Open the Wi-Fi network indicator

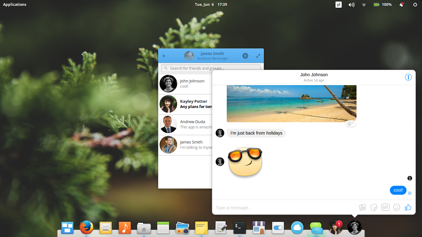[364, 4]
